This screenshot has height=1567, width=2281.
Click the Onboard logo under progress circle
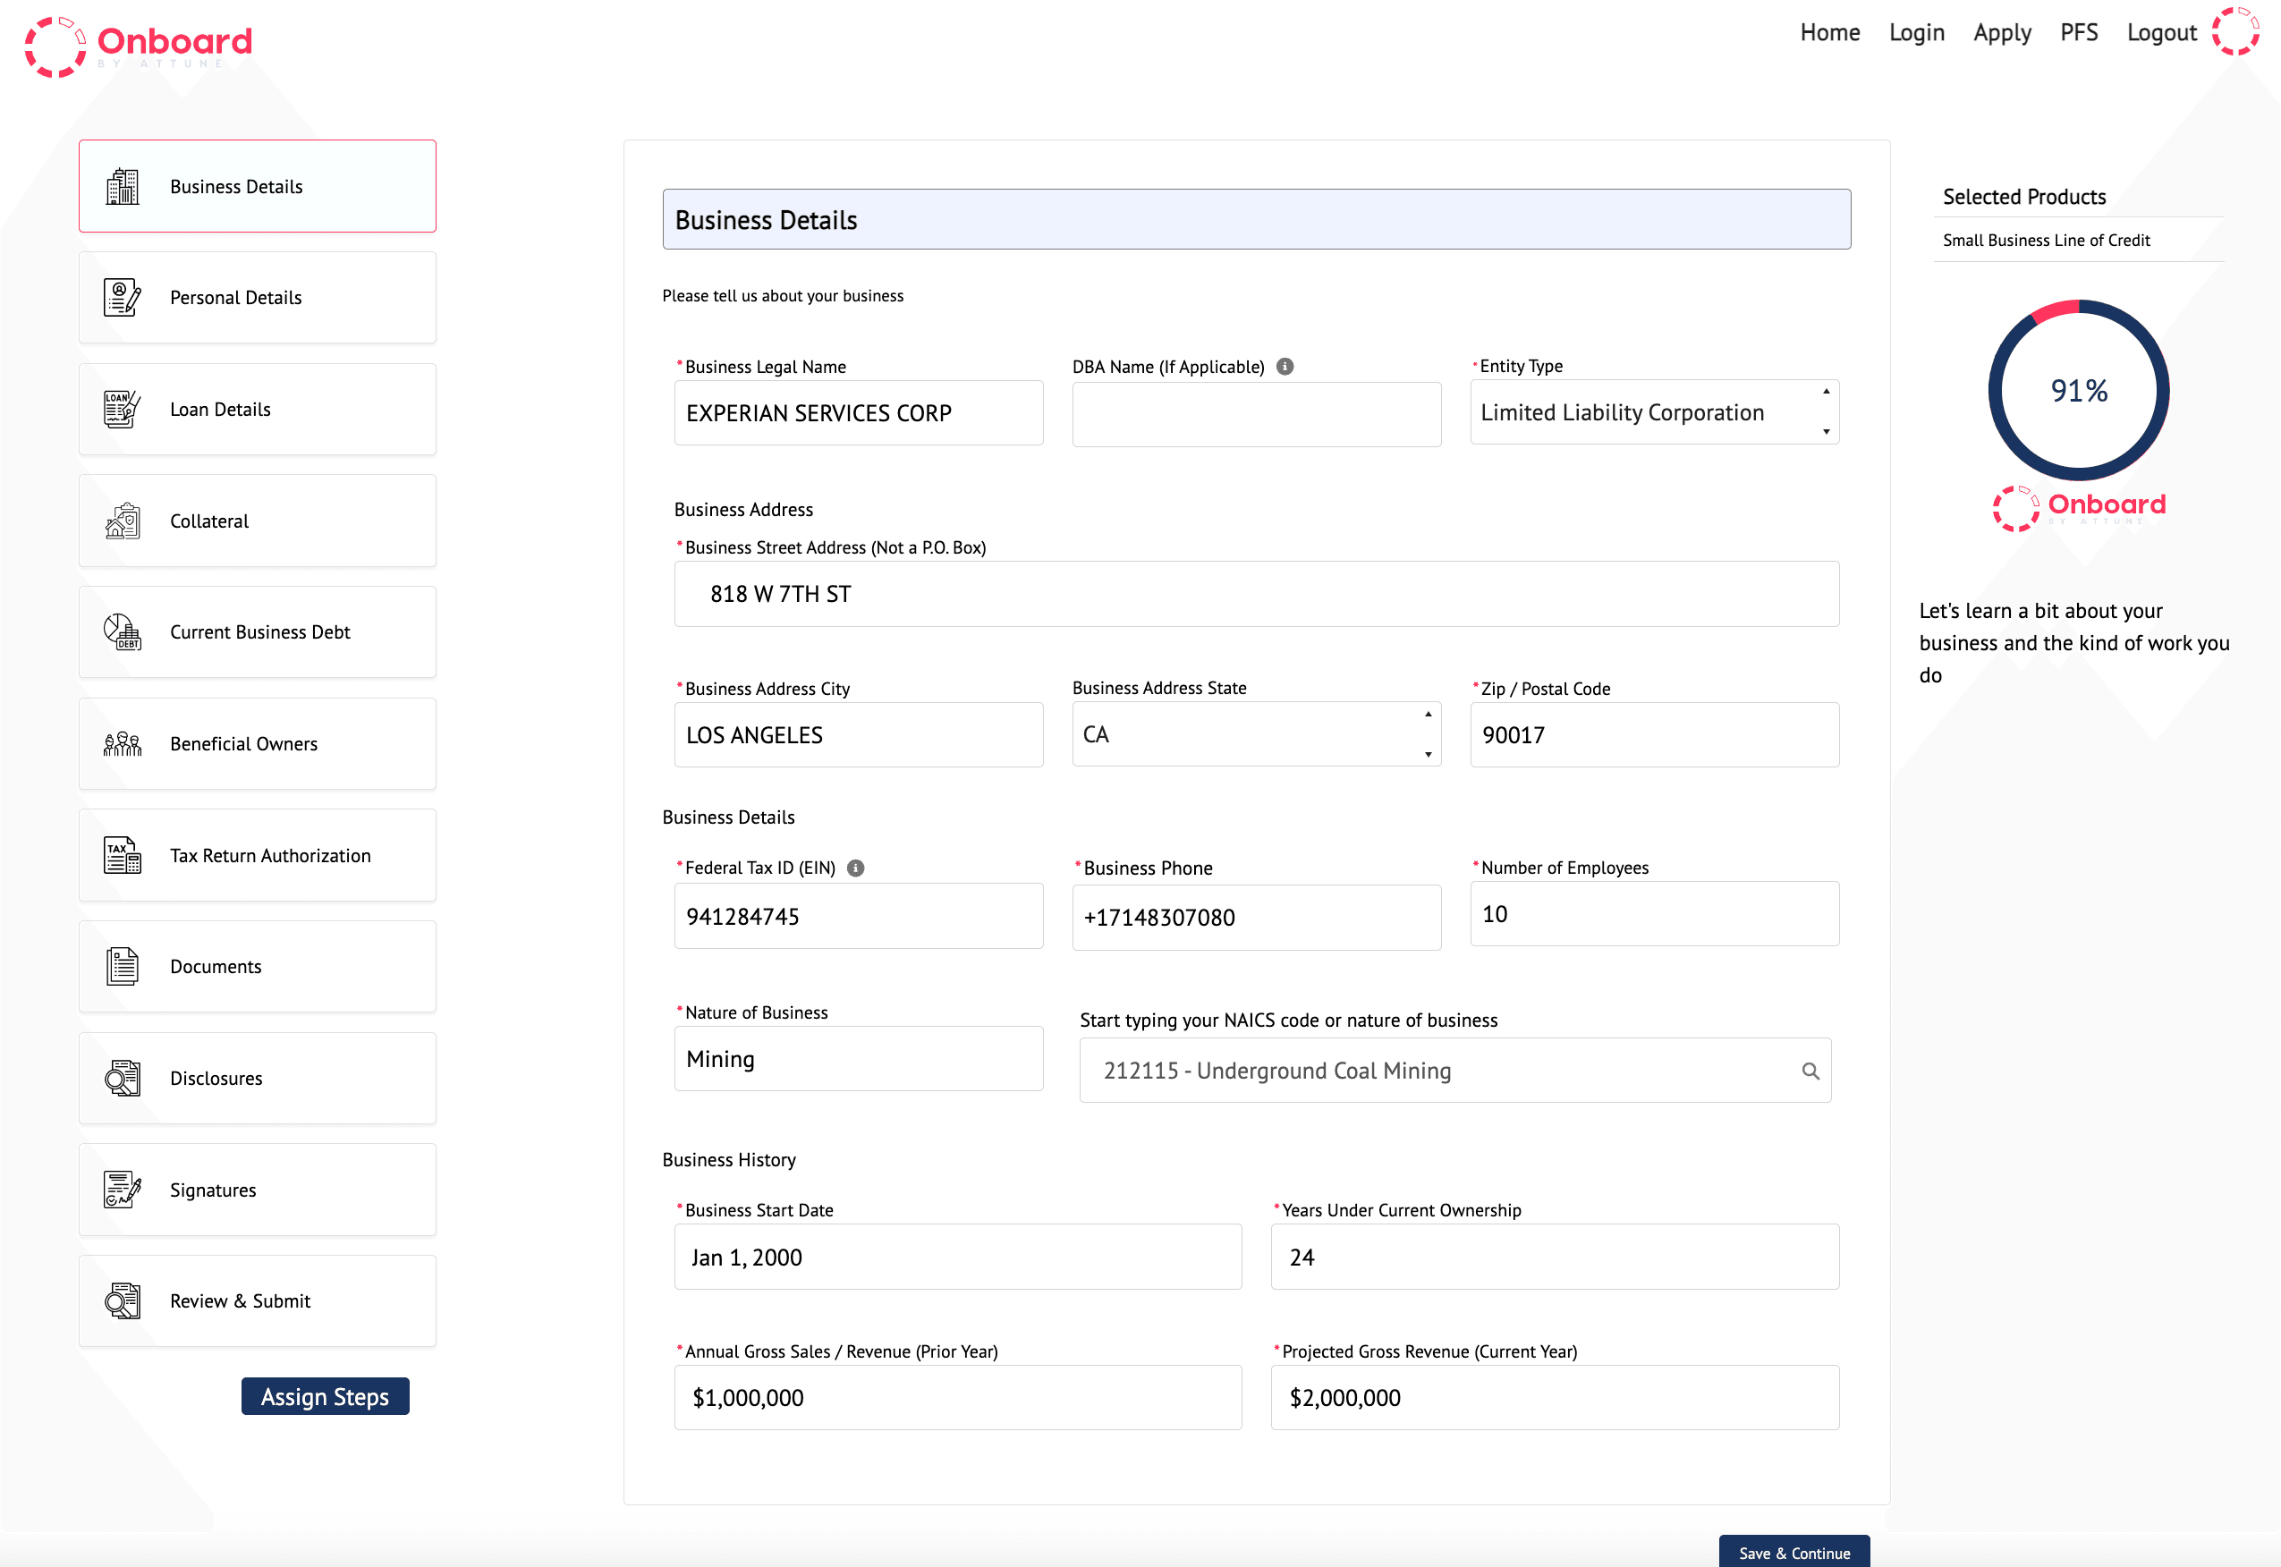(2079, 509)
